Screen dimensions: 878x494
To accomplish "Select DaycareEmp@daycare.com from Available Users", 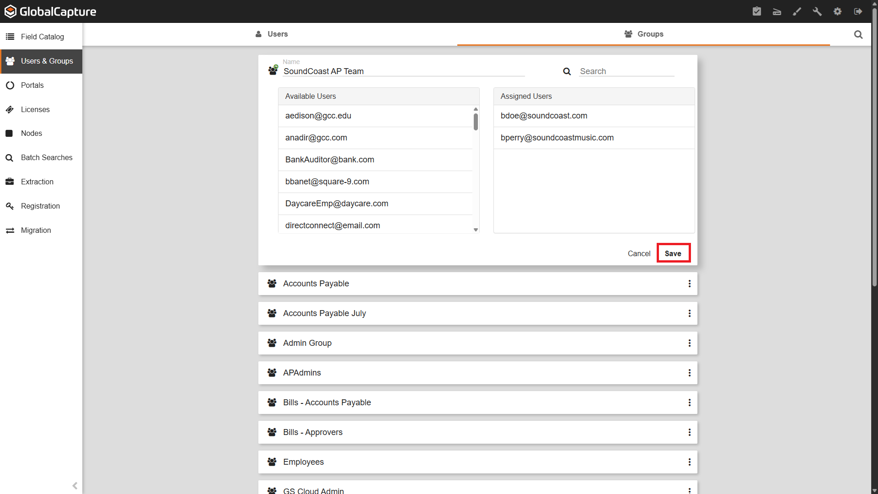I will click(x=375, y=204).
